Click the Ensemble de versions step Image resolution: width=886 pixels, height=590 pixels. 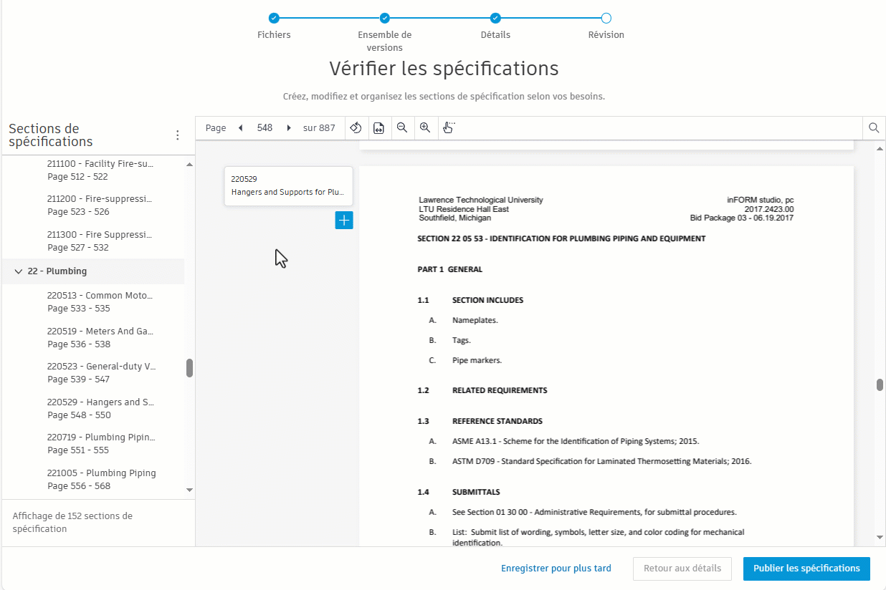(385, 18)
